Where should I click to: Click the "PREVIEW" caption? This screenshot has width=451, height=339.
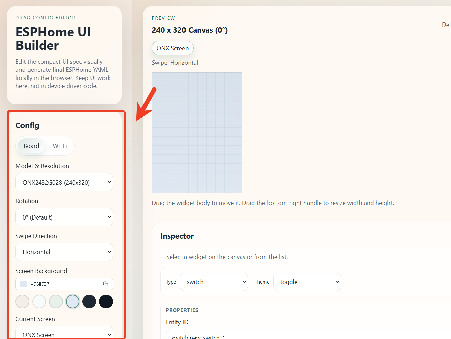tap(163, 18)
